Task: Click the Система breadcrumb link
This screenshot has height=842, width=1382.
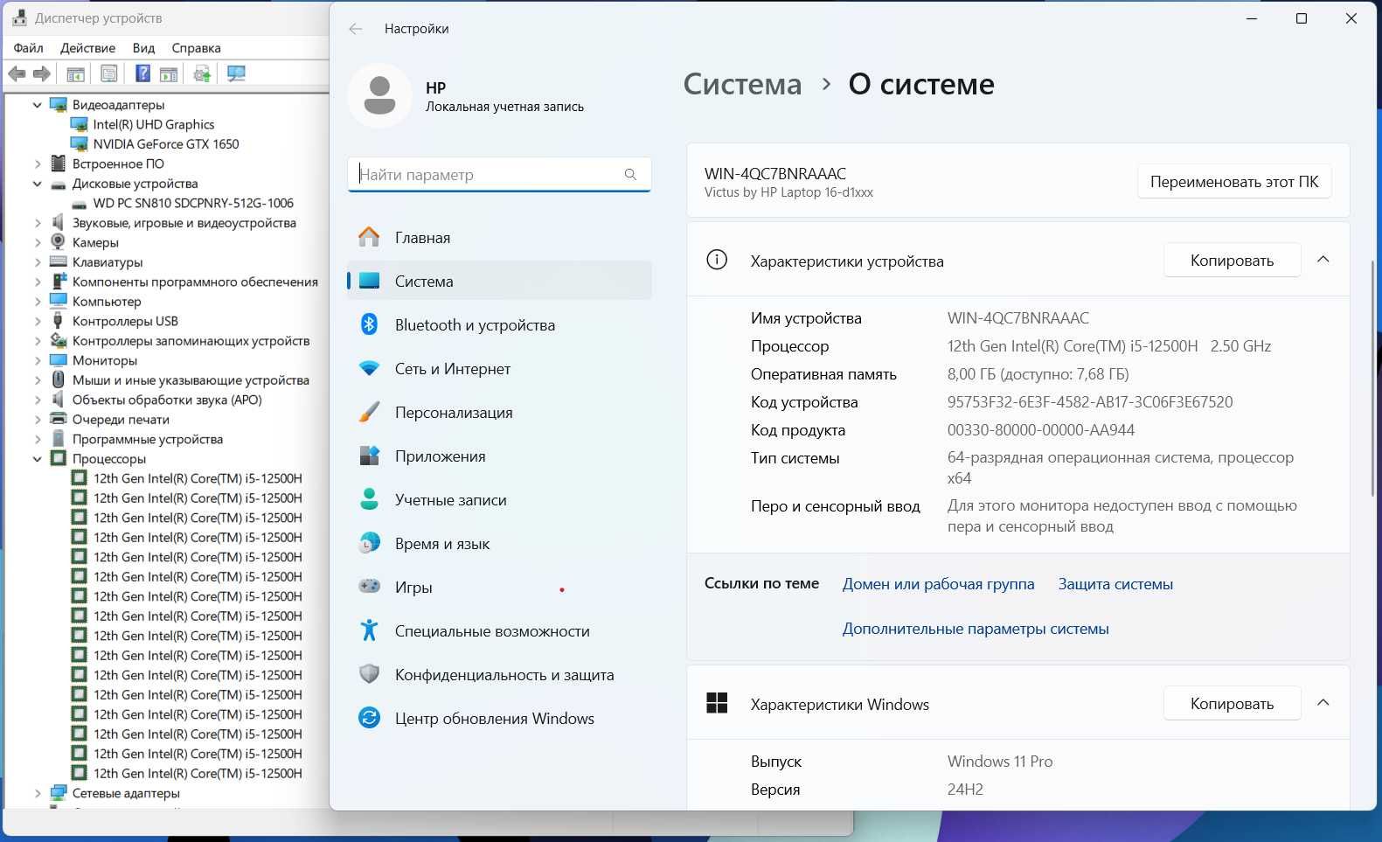Action: 742,84
